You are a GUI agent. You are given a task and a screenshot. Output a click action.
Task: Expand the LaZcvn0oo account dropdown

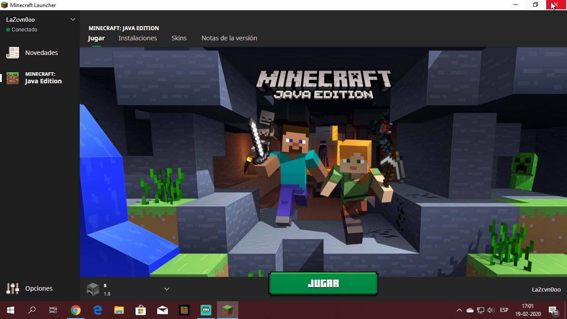coord(73,19)
